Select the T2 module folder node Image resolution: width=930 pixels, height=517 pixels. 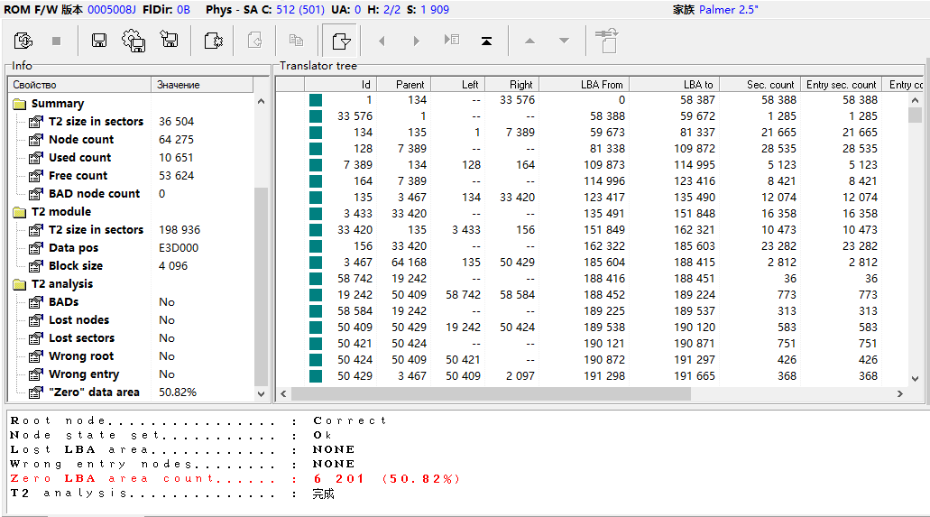click(x=61, y=212)
